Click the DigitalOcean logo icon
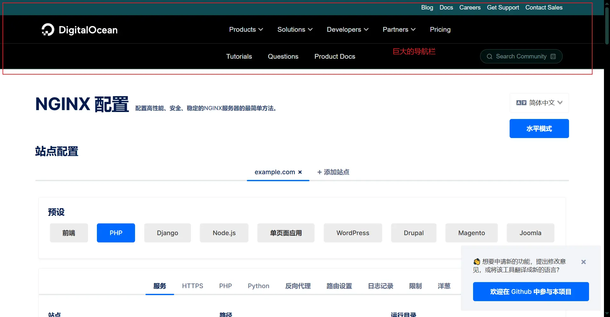610x317 pixels. coord(48,30)
